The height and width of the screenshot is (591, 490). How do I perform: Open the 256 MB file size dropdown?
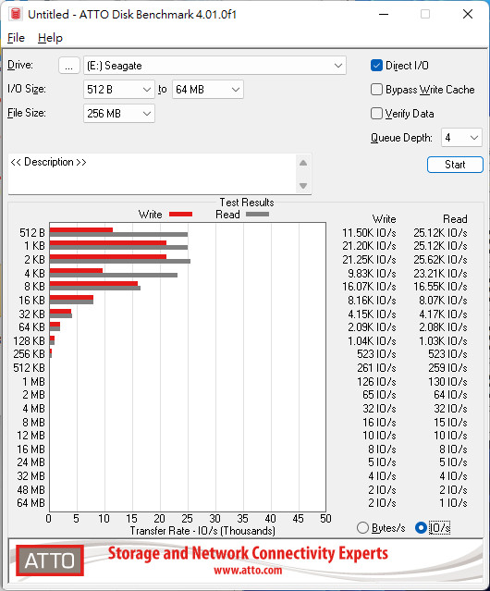point(119,114)
